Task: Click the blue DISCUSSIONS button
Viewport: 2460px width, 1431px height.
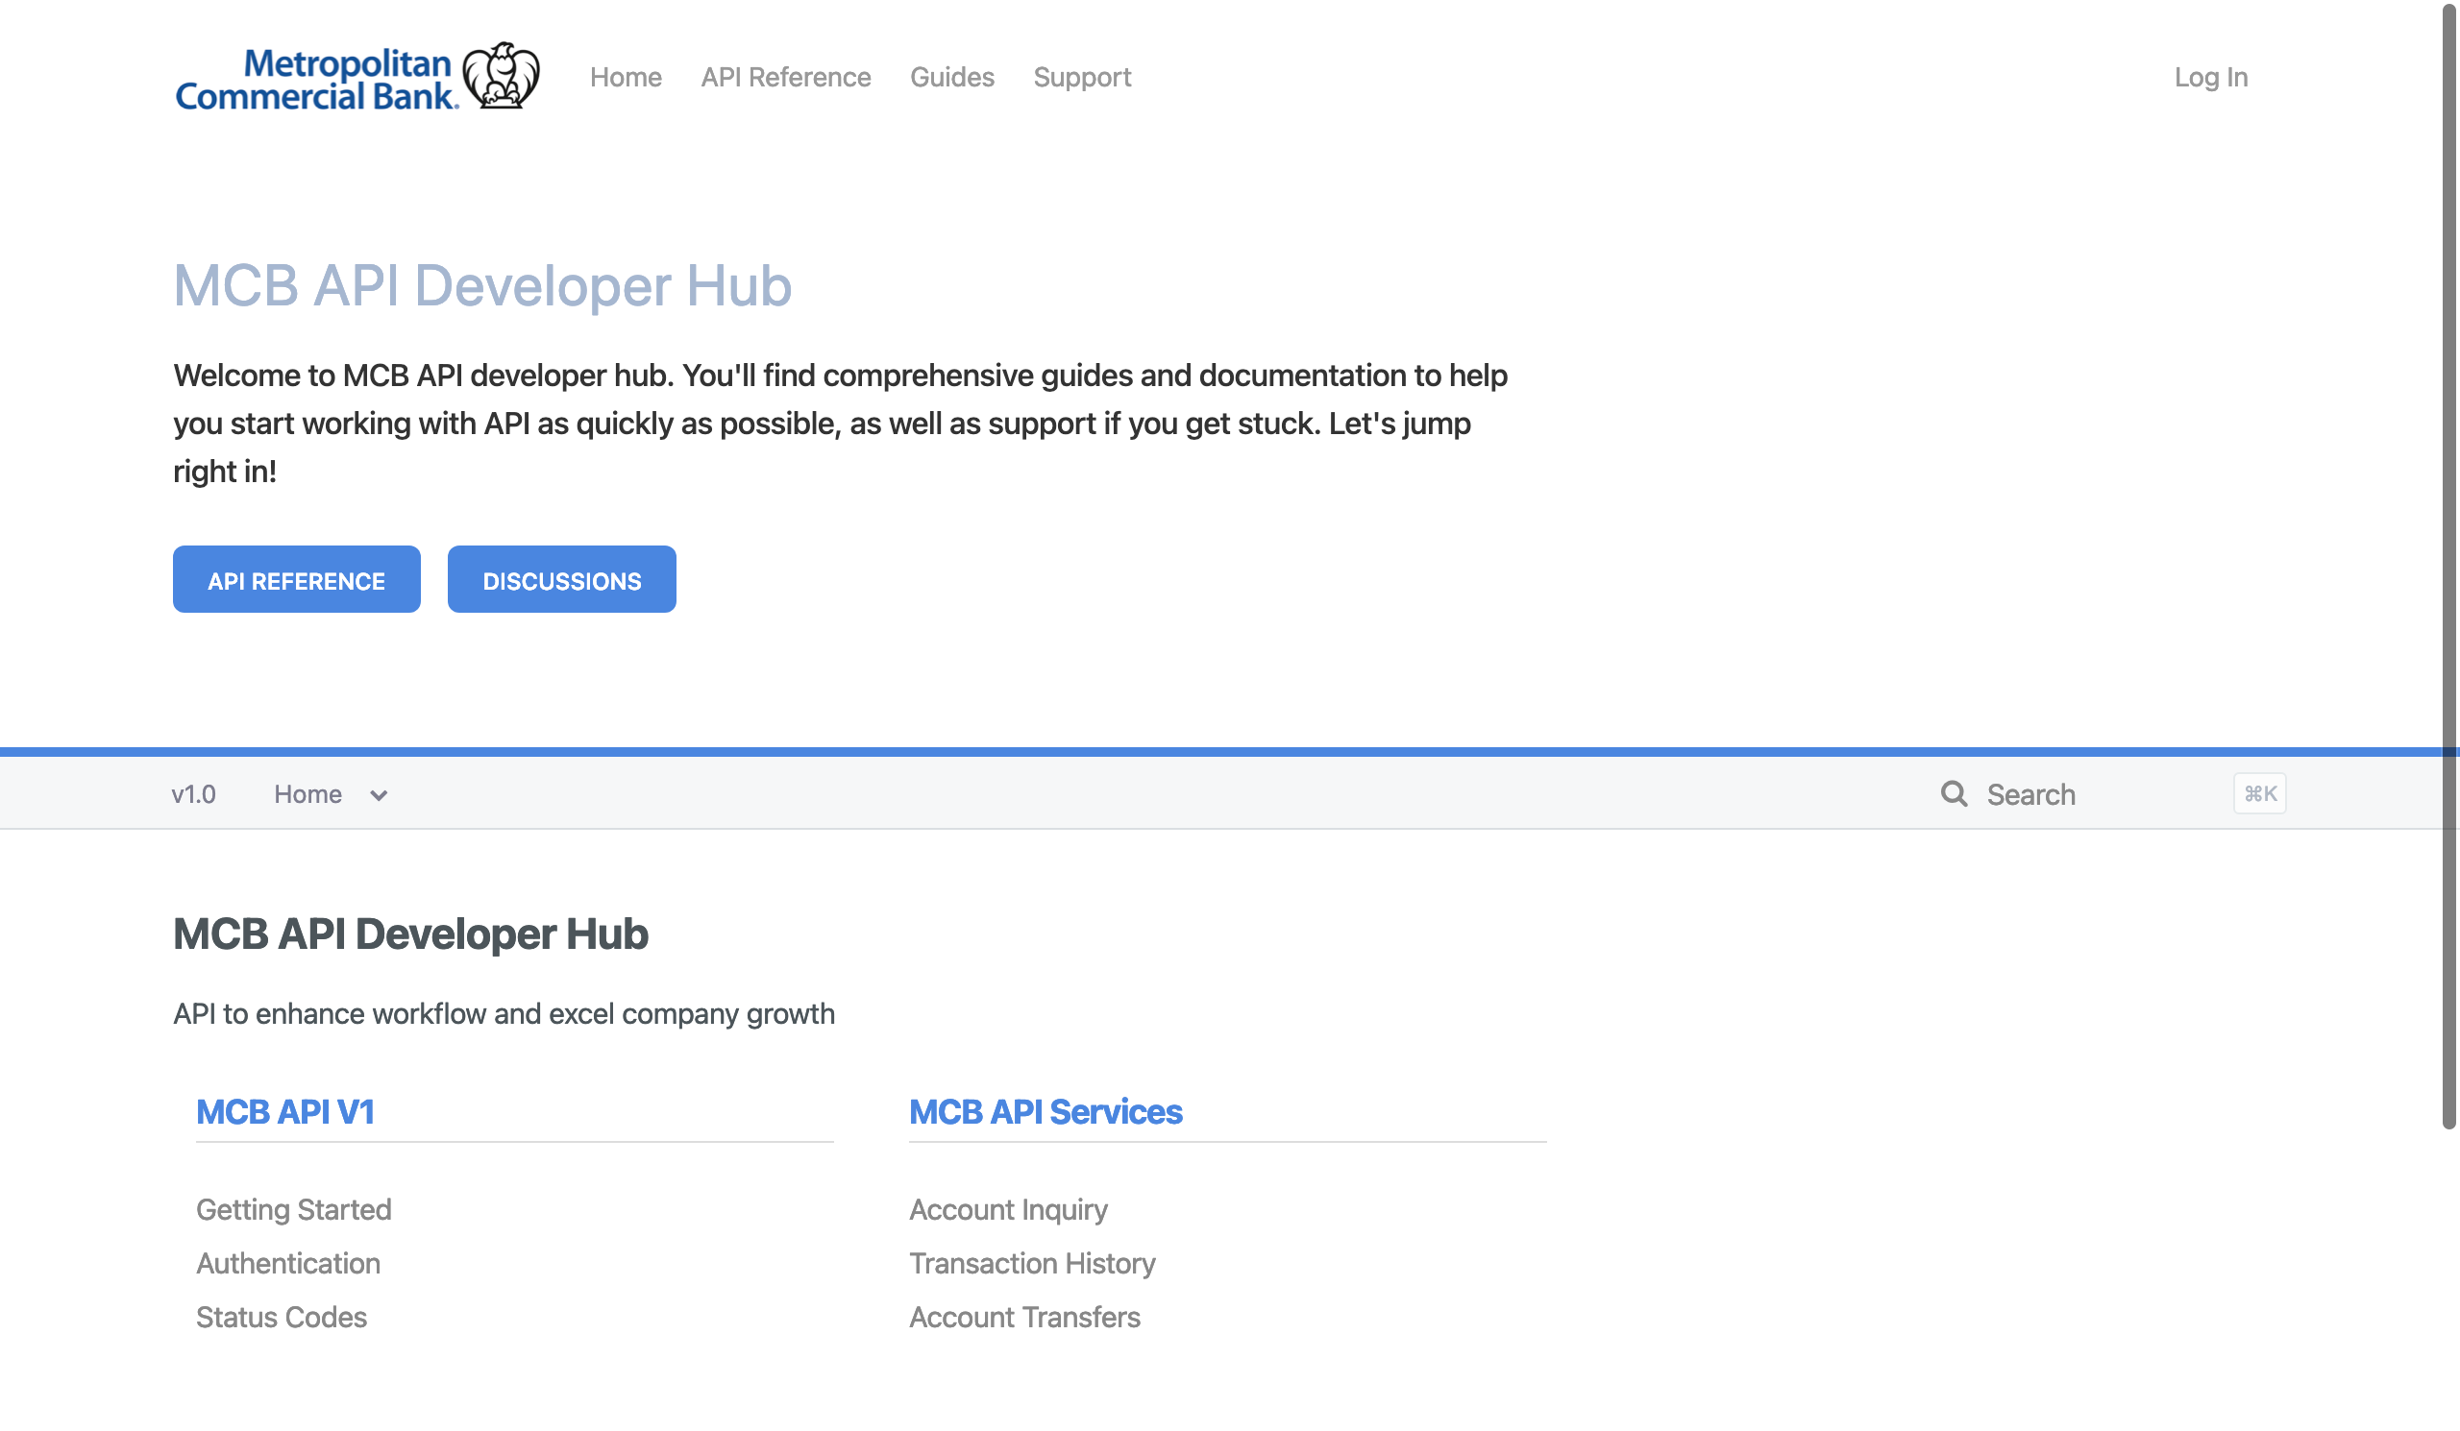Action: 562,579
